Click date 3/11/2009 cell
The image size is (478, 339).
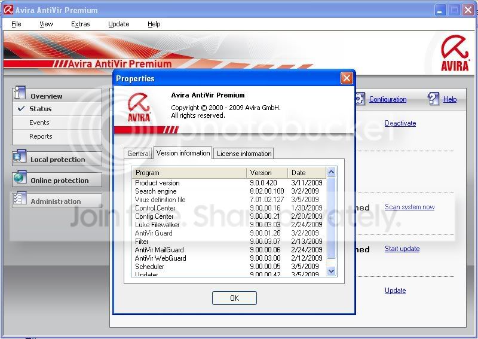[x=307, y=183]
